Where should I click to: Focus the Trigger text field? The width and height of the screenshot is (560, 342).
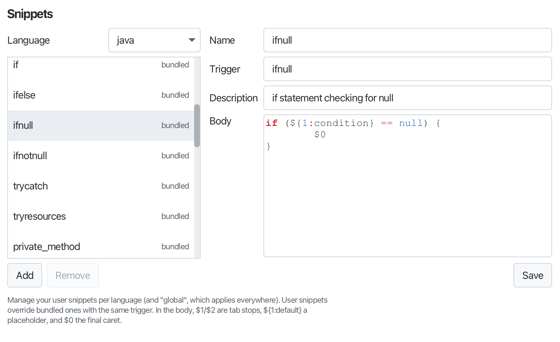point(408,69)
